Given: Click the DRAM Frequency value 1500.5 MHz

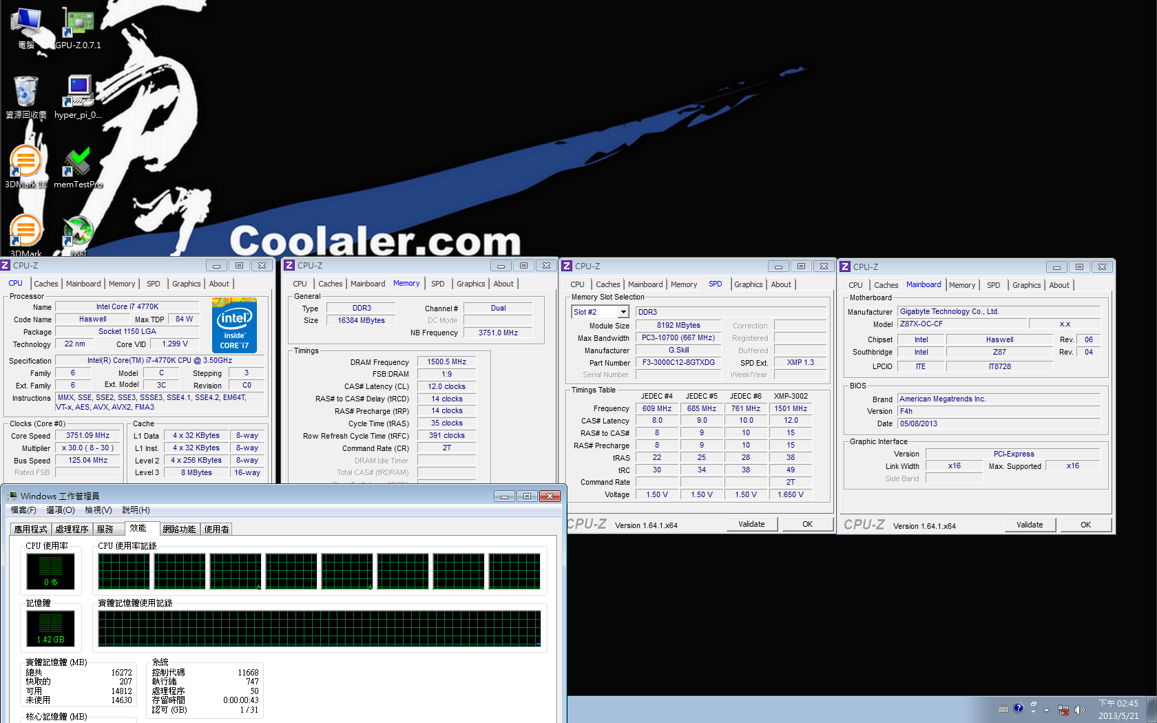Looking at the screenshot, I should coord(447,361).
